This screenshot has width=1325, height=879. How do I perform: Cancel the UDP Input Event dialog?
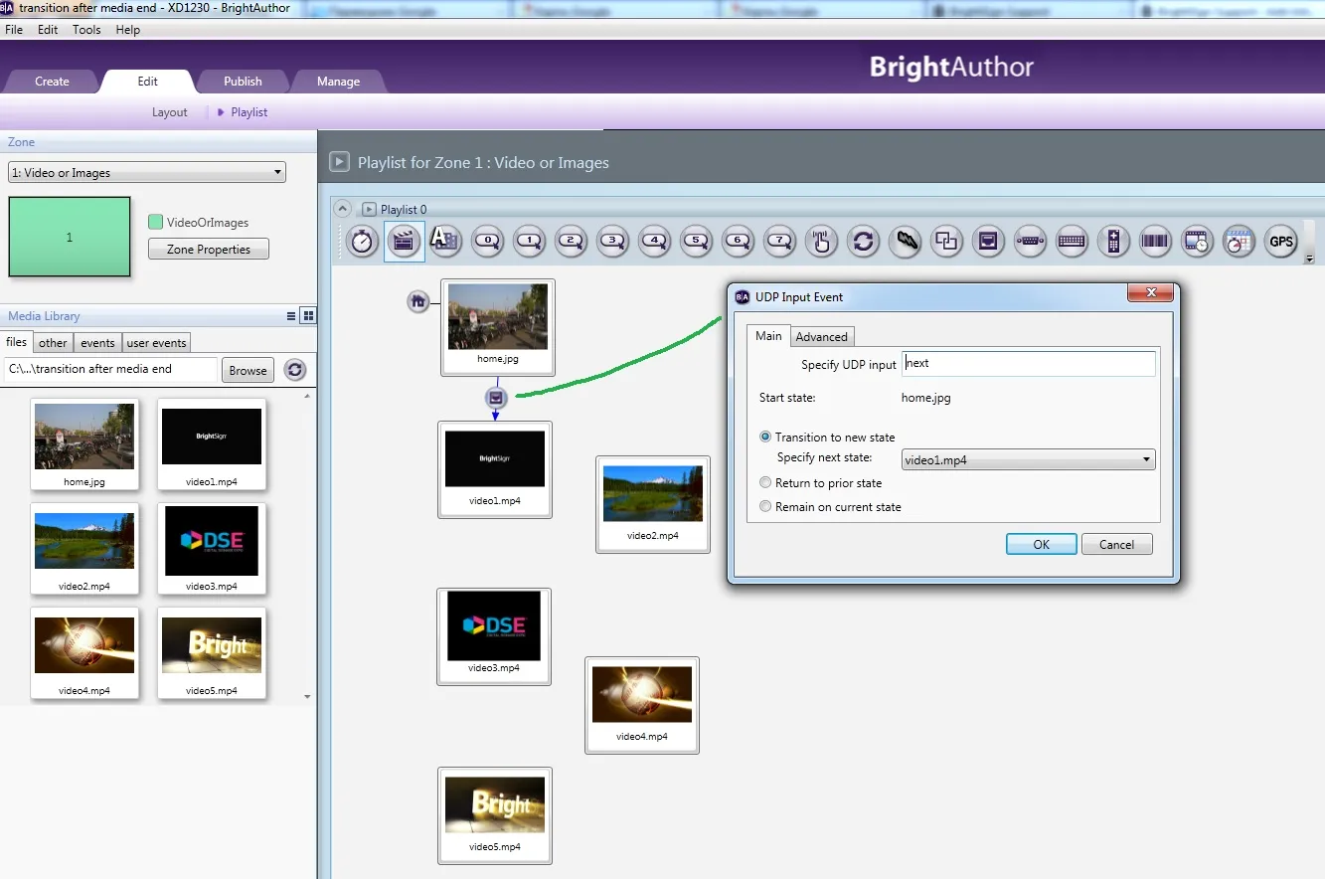tap(1116, 544)
